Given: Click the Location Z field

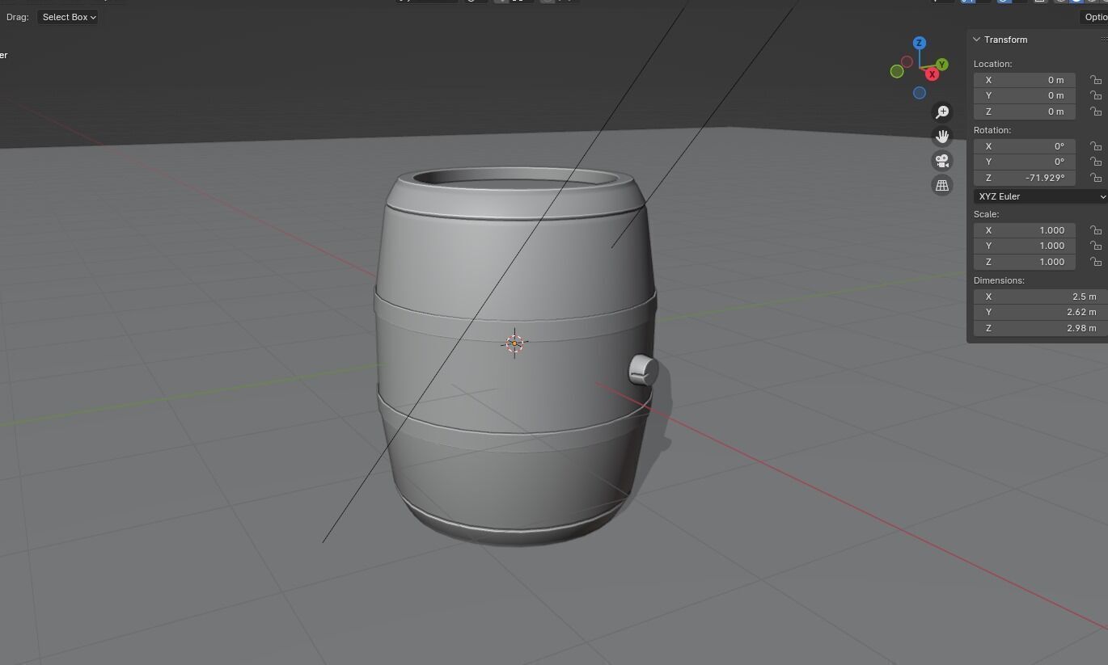Looking at the screenshot, I should pyautogui.click(x=1025, y=112).
